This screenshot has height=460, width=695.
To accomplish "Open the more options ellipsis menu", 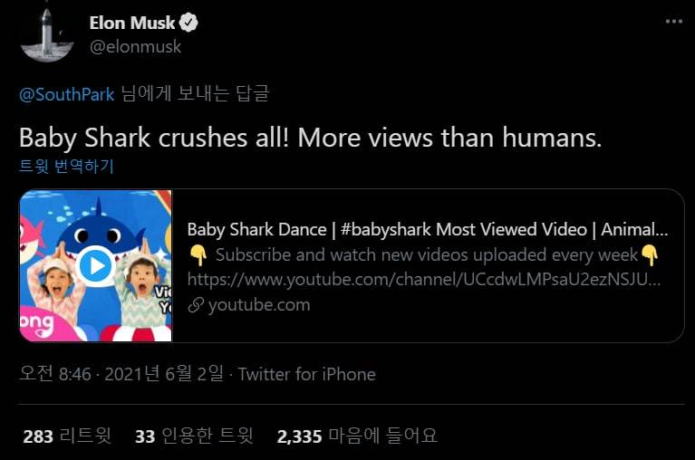I will (673, 20).
